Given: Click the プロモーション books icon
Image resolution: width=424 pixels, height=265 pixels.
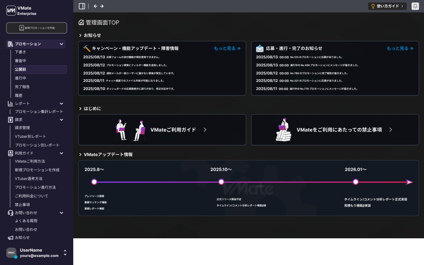Looking at the screenshot, I should coord(11,44).
